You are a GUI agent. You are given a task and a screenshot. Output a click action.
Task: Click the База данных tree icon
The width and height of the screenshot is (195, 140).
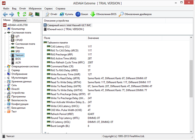click(x=9, y=108)
